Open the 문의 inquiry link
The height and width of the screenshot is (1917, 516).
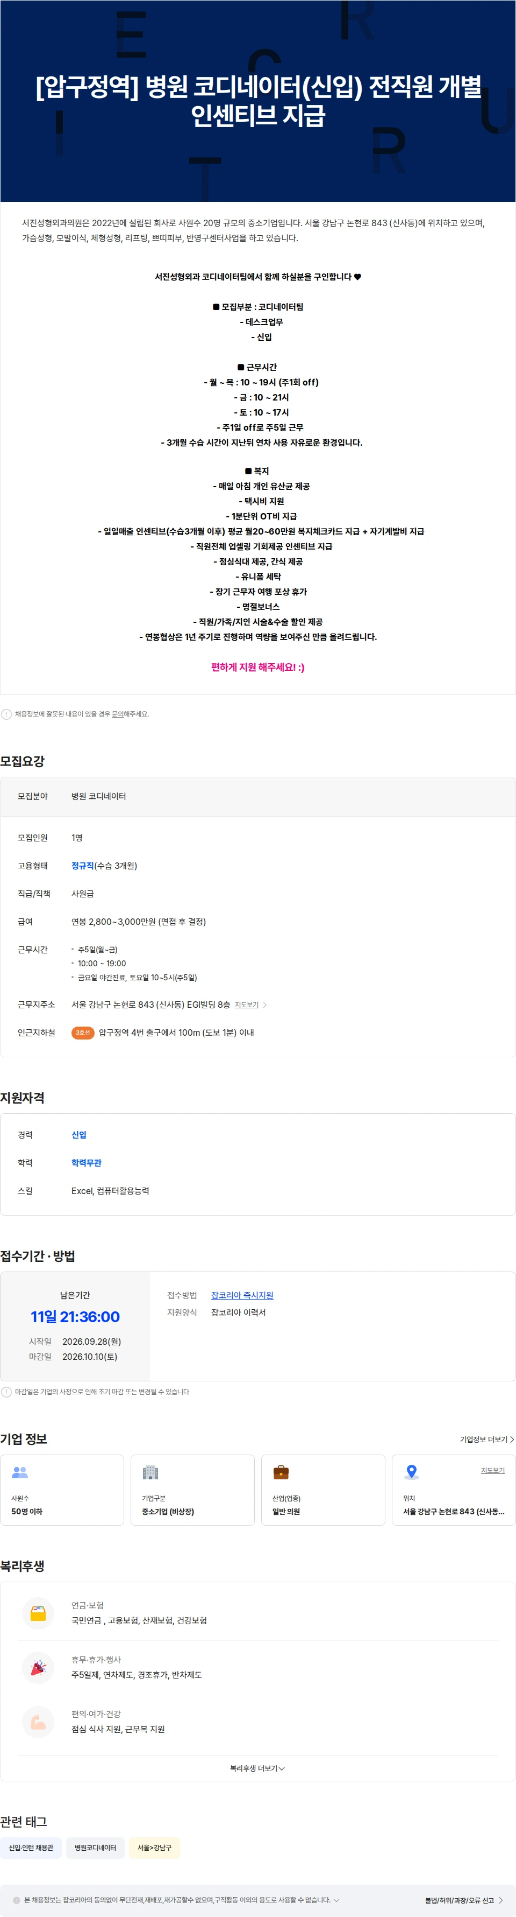coord(117,714)
